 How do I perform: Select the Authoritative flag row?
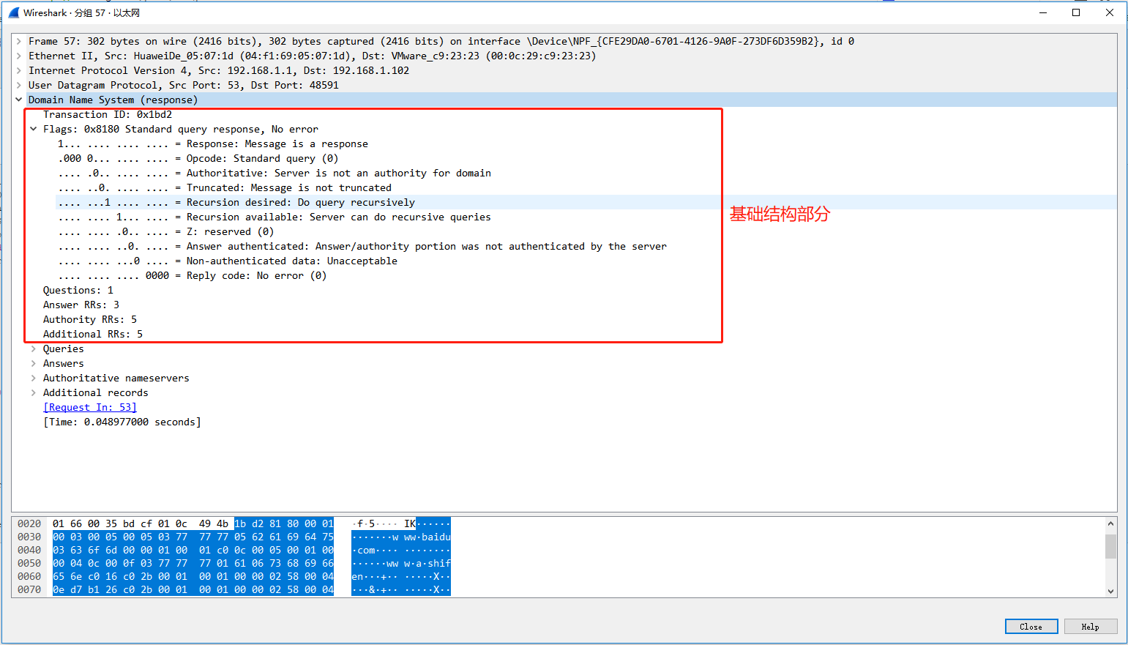pos(274,174)
